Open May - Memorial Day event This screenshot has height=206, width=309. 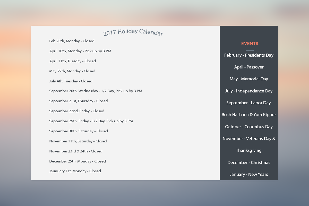point(249,79)
